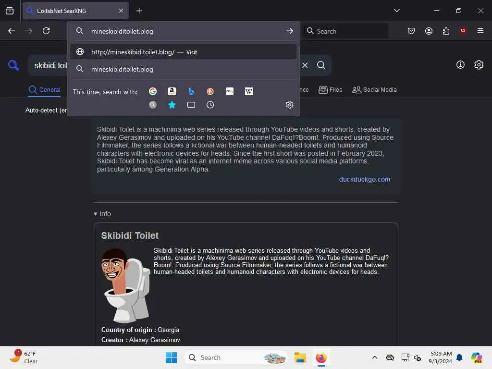Open the Pocket save icon
The width and height of the screenshot is (492, 369).
(x=411, y=31)
